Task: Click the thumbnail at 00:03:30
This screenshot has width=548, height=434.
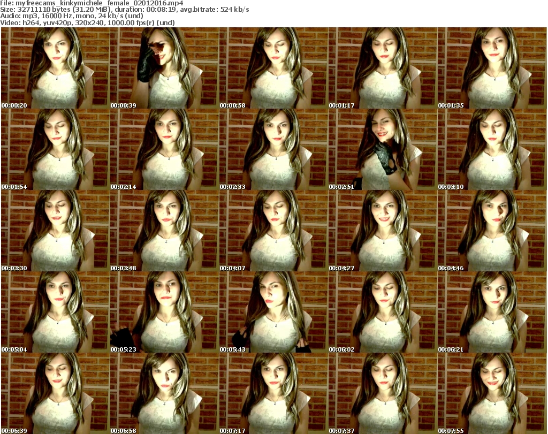Action: coord(55,231)
